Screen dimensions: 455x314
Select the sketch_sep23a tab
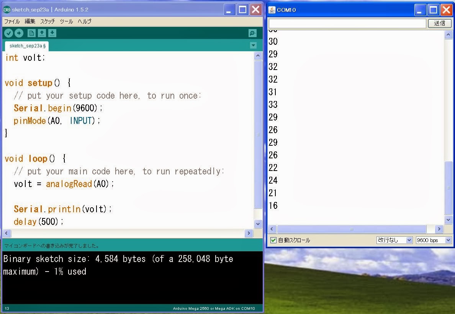(27, 46)
